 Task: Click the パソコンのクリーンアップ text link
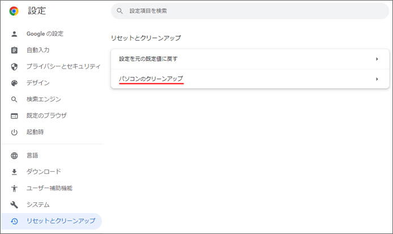(x=151, y=79)
